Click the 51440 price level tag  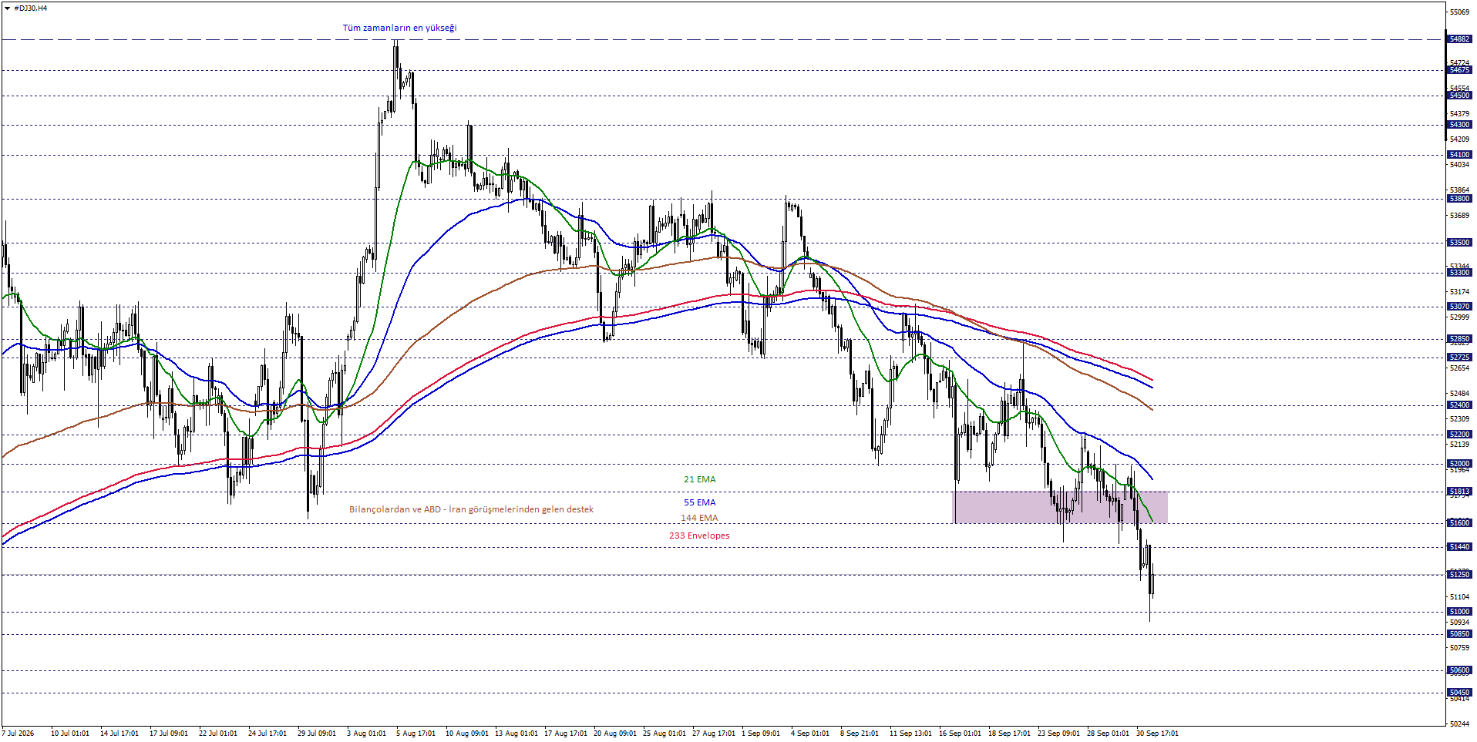point(1459,547)
